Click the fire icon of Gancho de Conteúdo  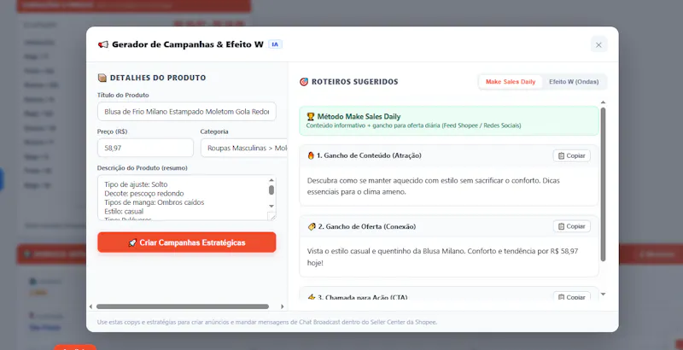point(311,155)
